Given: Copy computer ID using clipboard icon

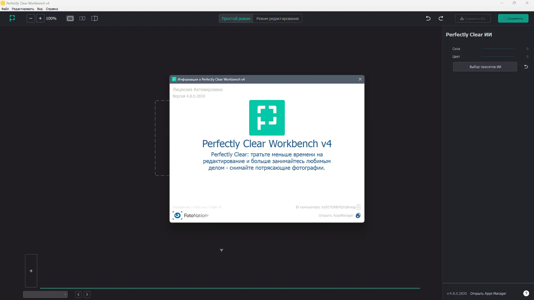Looking at the screenshot, I should click(359, 207).
